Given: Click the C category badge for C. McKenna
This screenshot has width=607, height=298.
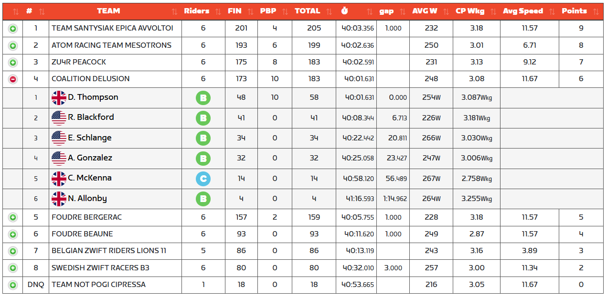Looking at the screenshot, I should (x=203, y=179).
